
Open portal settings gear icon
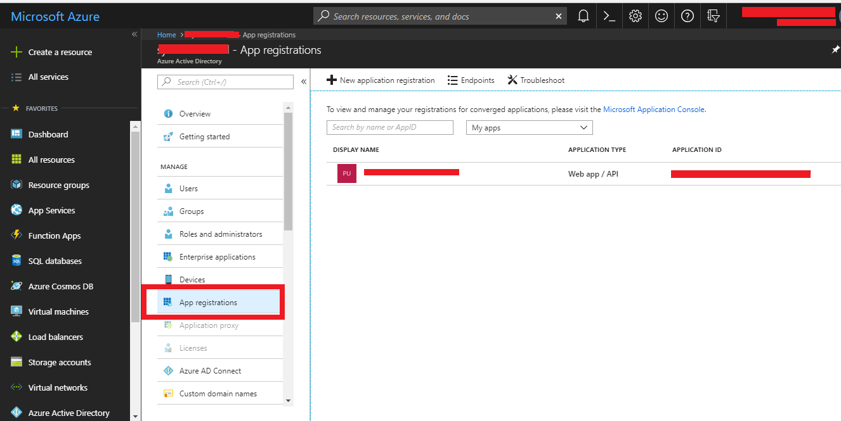tap(636, 16)
